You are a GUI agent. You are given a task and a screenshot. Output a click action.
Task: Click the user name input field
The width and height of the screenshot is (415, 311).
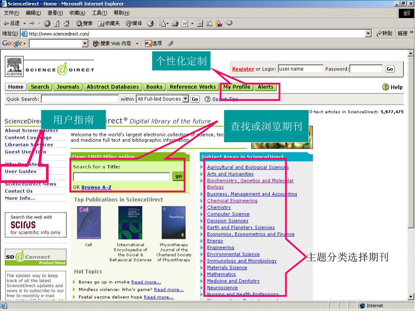[x=301, y=69]
